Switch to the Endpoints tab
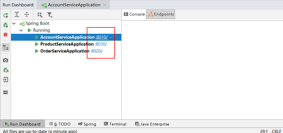283x133 pixels. click(161, 14)
